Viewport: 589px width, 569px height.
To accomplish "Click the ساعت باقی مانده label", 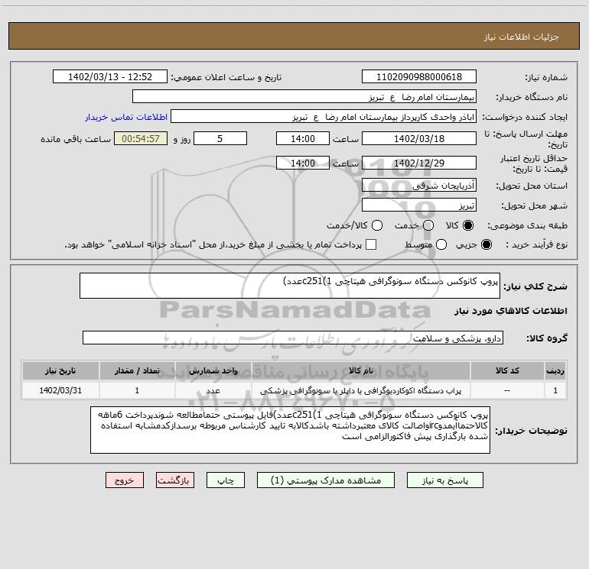I will (76, 139).
